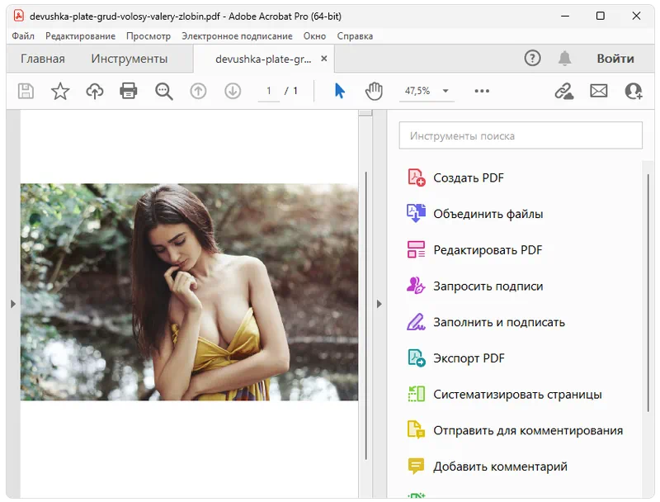Open the Файл menu
This screenshot has height=502, width=660.
click(x=23, y=36)
